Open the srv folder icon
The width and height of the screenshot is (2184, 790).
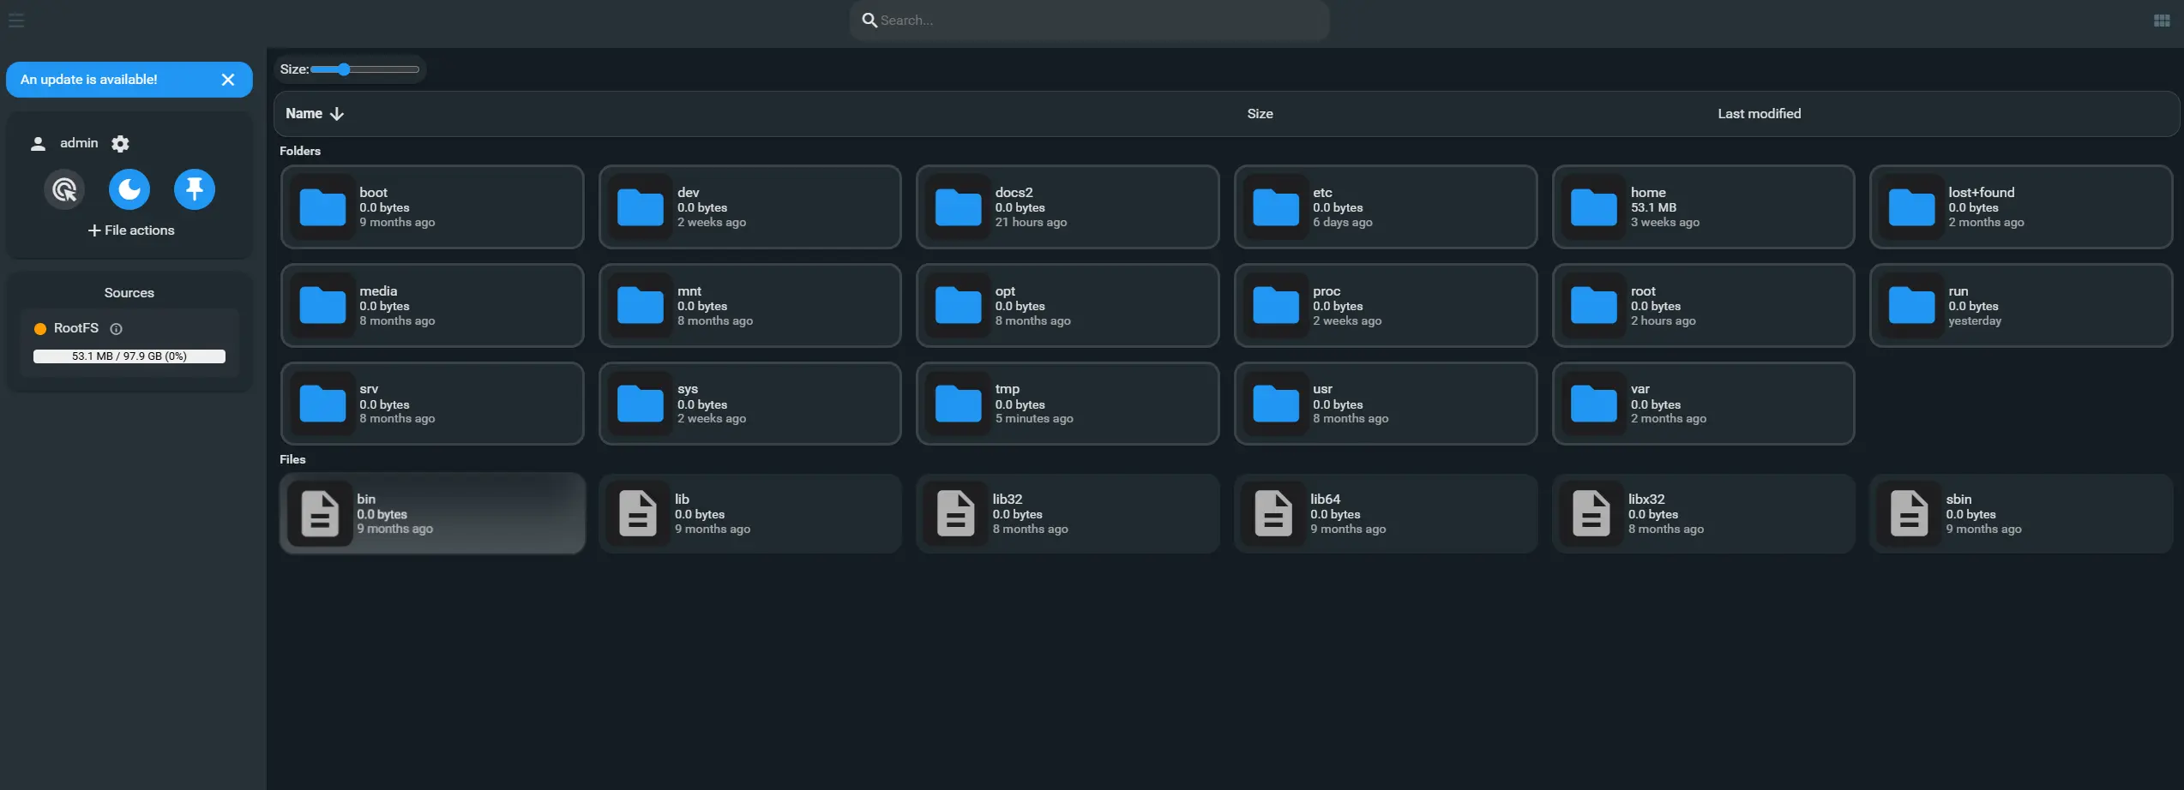coord(322,404)
